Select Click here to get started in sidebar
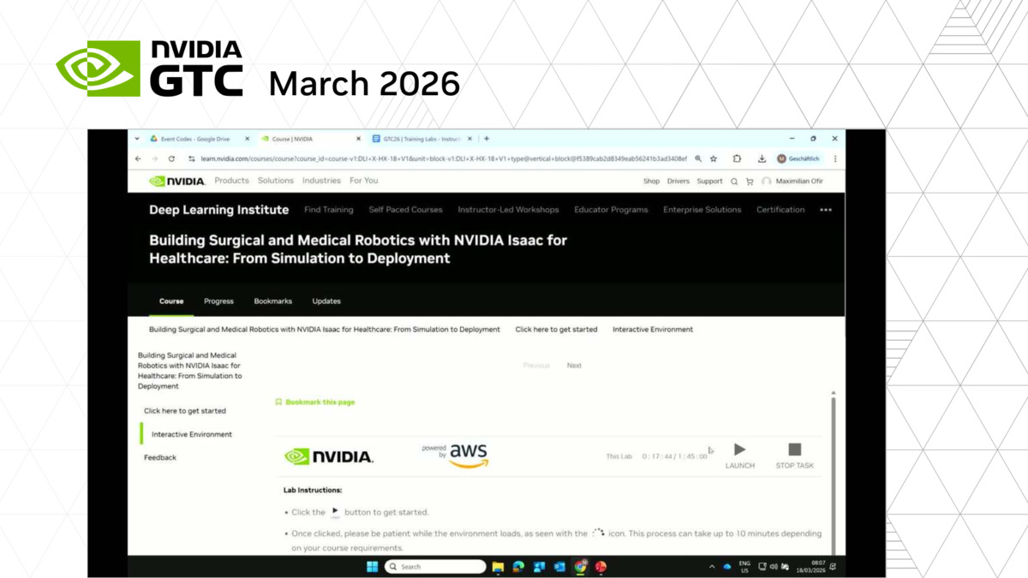This screenshot has height=578, width=1028. 185,411
